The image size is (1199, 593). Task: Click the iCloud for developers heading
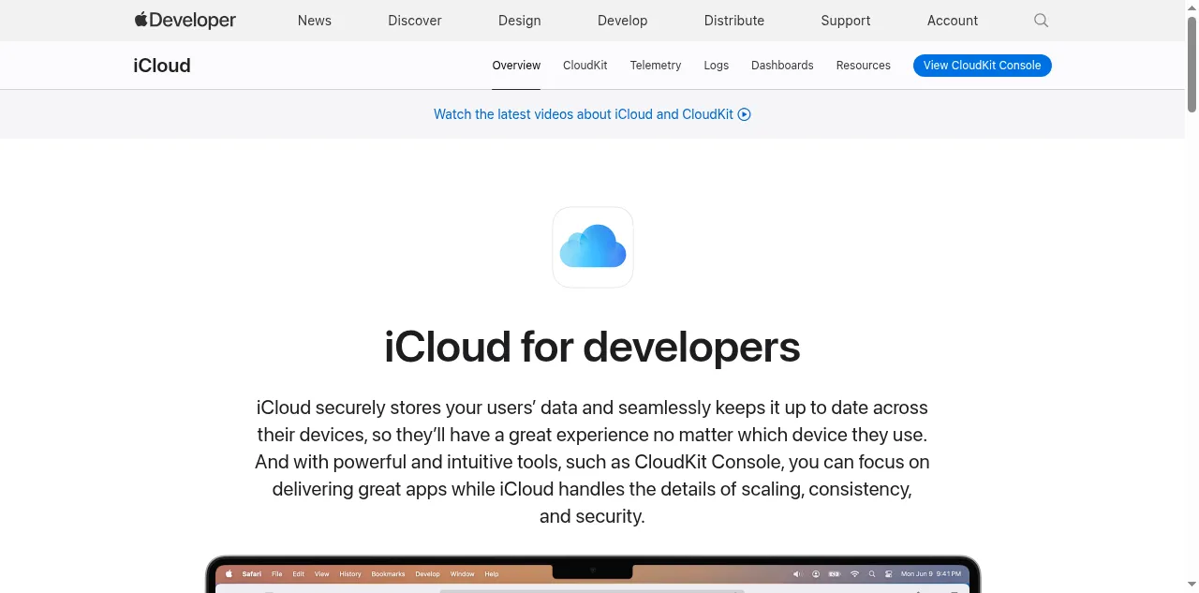click(x=593, y=347)
